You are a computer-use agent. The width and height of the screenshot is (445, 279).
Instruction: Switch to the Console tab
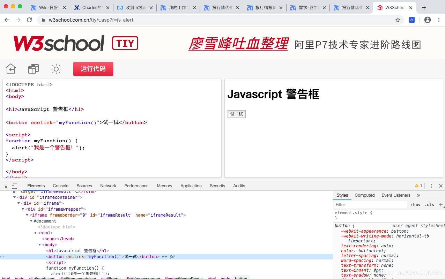point(60,186)
